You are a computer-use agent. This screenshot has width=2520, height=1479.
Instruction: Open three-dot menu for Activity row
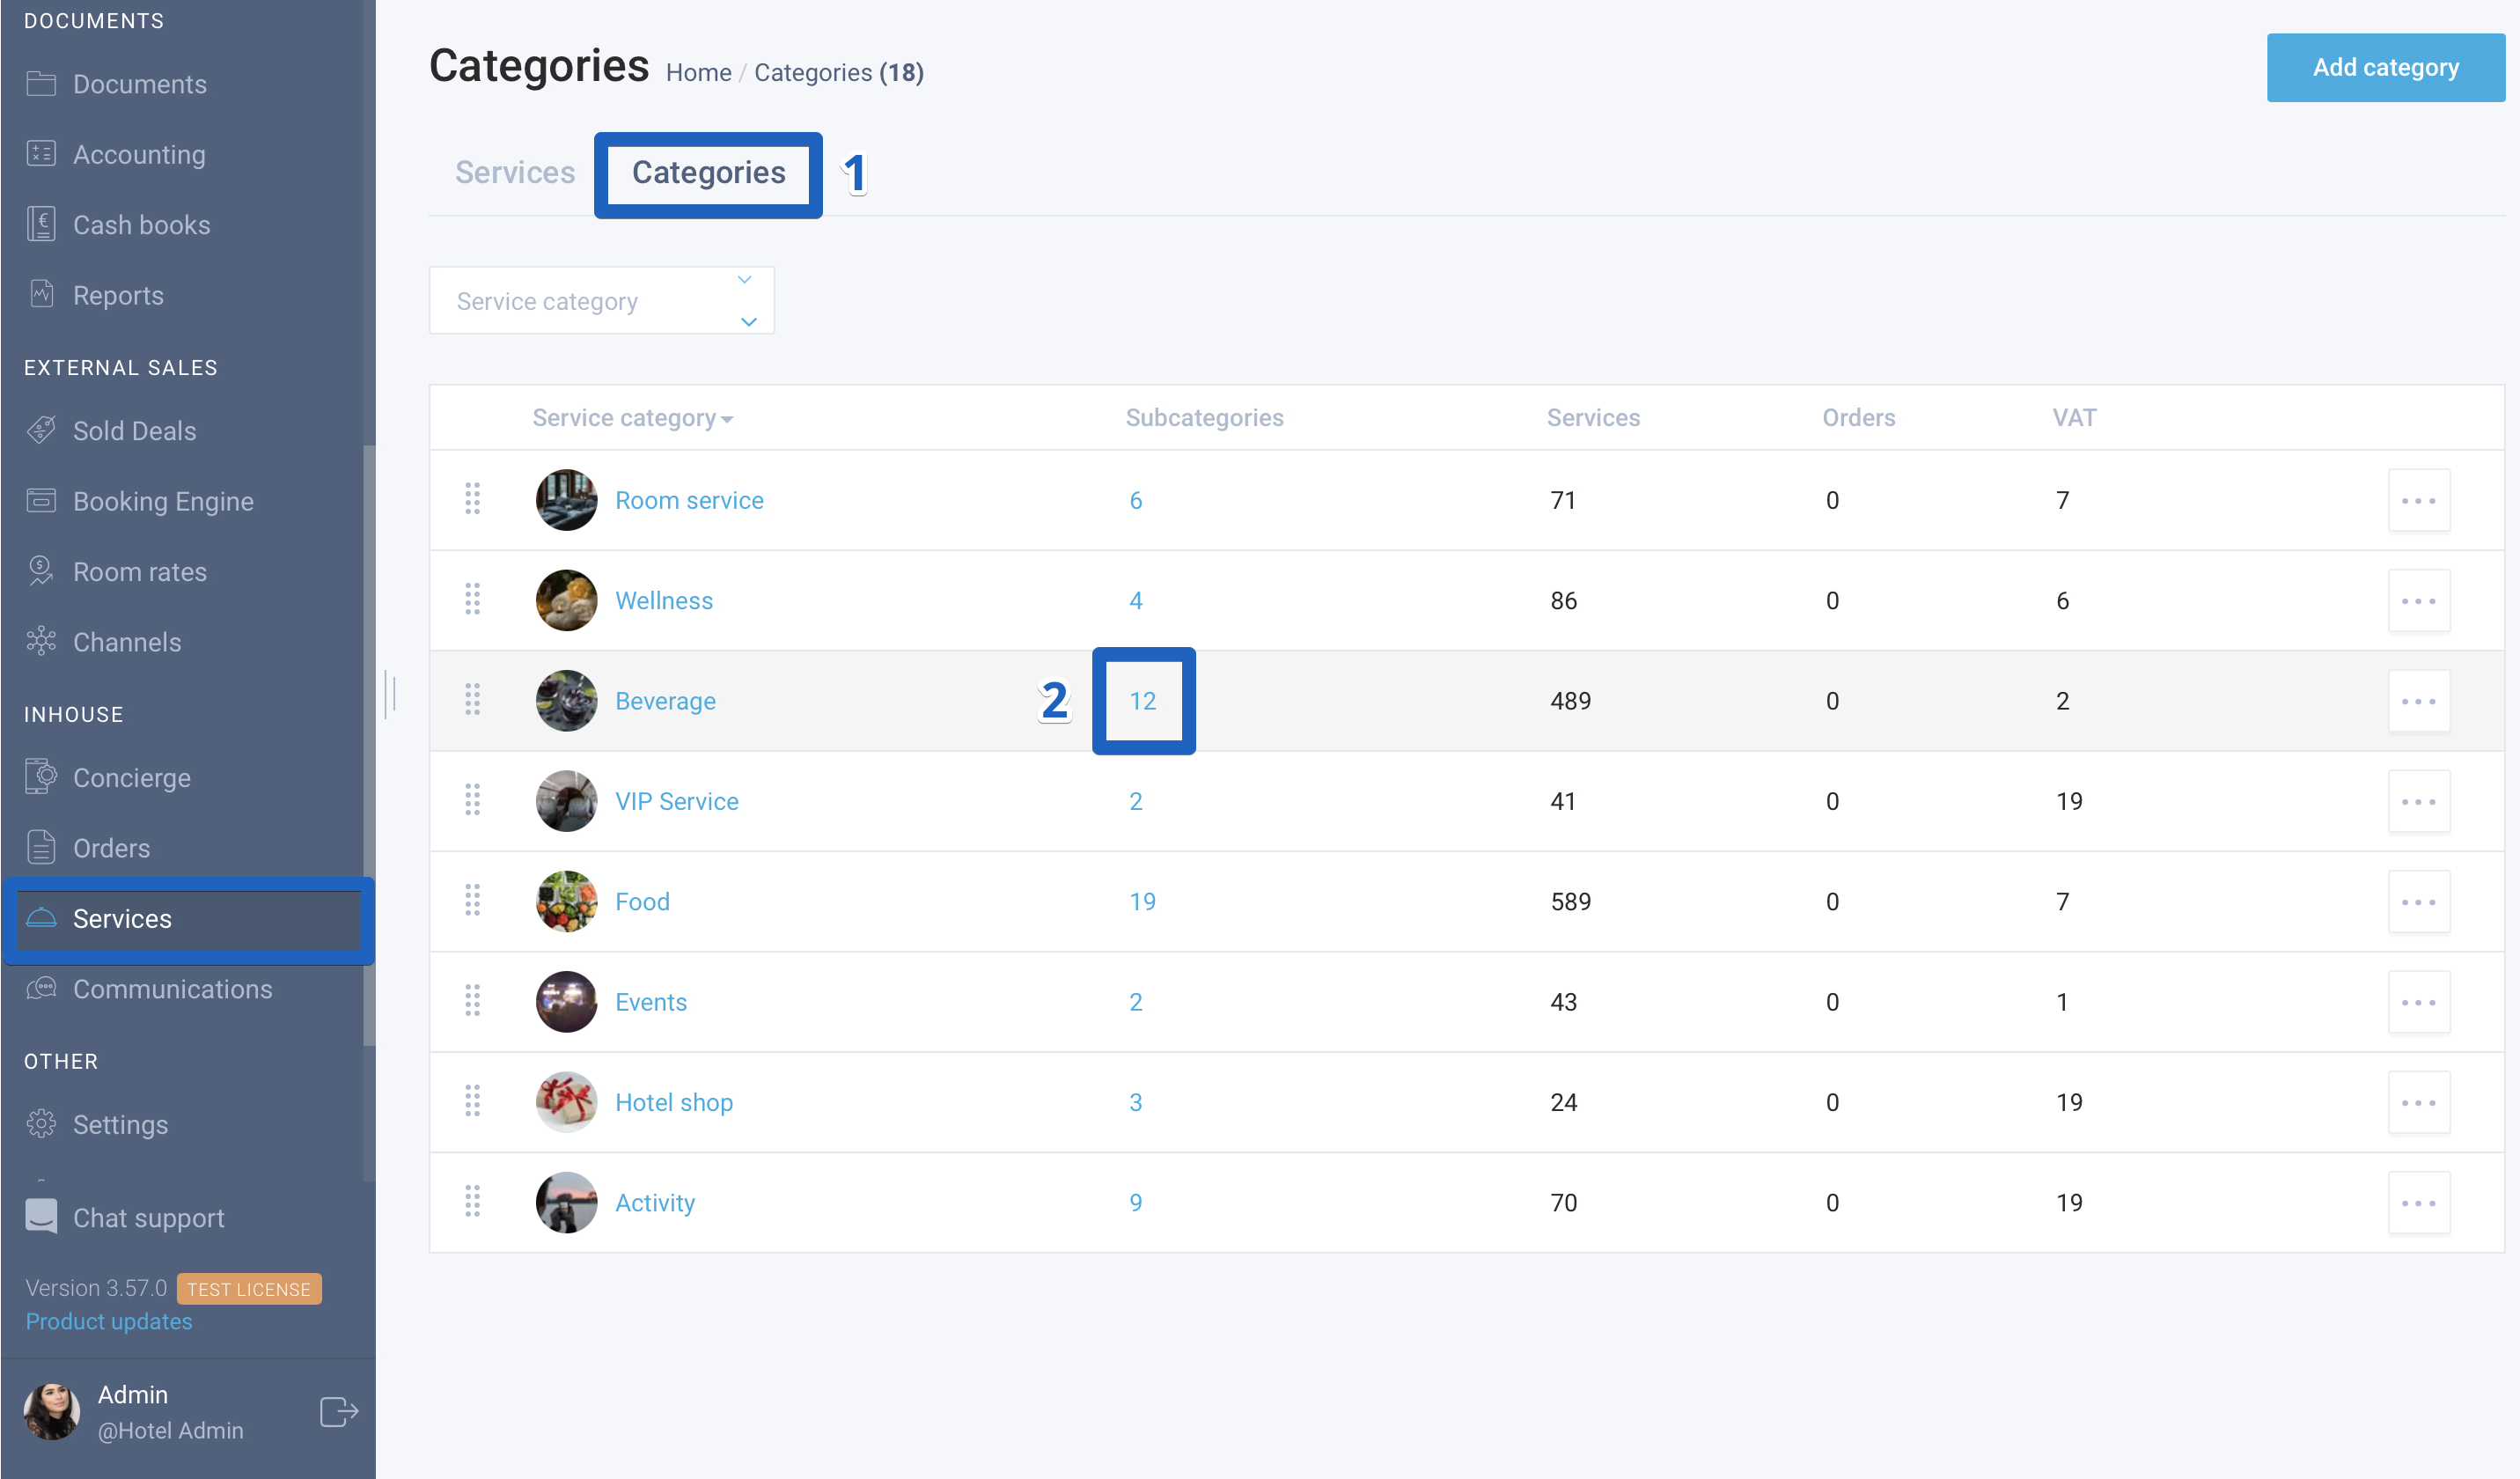(x=2418, y=1202)
